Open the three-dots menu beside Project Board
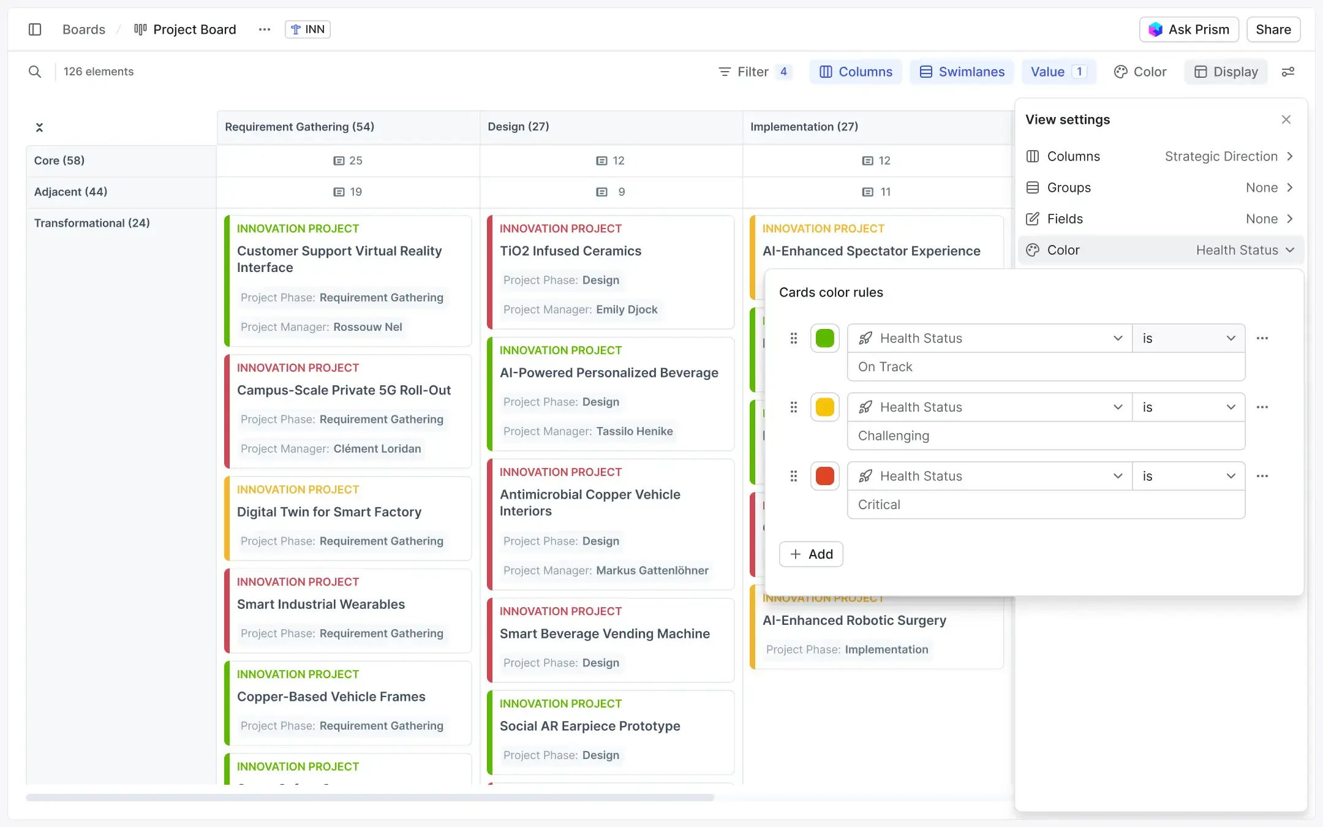The width and height of the screenshot is (1323, 827). click(264, 29)
